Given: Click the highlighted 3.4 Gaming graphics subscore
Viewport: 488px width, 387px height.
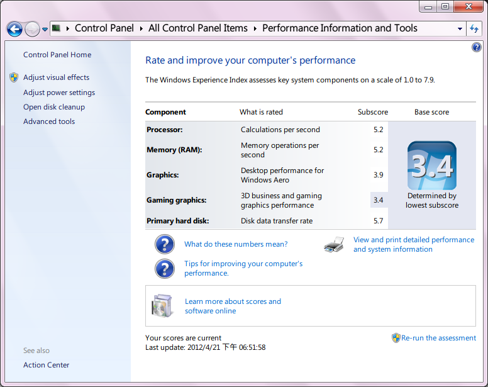Looking at the screenshot, I should click(x=379, y=200).
